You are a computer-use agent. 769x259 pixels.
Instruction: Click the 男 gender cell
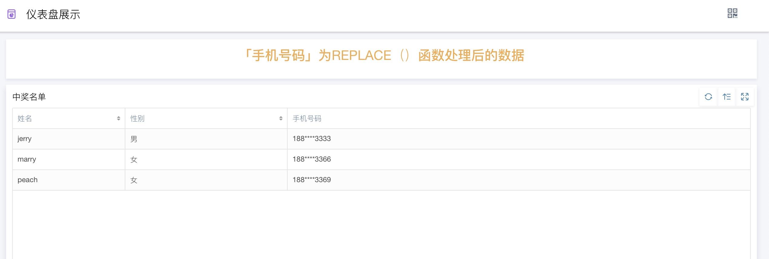coord(134,139)
